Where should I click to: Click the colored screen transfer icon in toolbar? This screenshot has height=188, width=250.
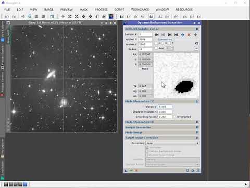[111, 16]
